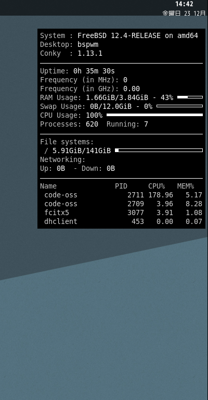
Task: Click the RAM usage progress bar
Action: click(190, 97)
